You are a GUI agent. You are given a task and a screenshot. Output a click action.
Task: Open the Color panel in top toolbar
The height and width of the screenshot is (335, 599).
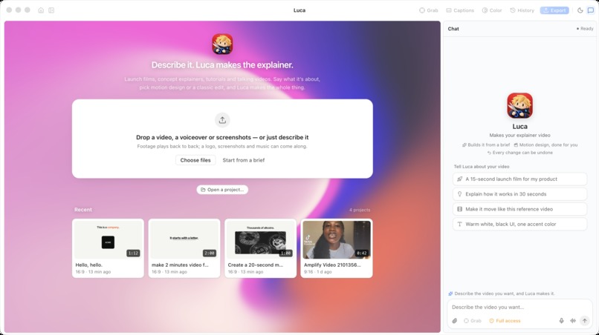coord(492,10)
